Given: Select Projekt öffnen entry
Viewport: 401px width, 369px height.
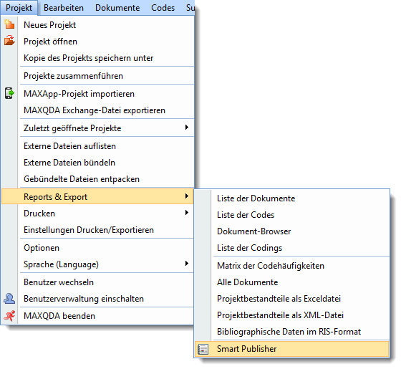Looking at the screenshot, I should click(x=97, y=42).
